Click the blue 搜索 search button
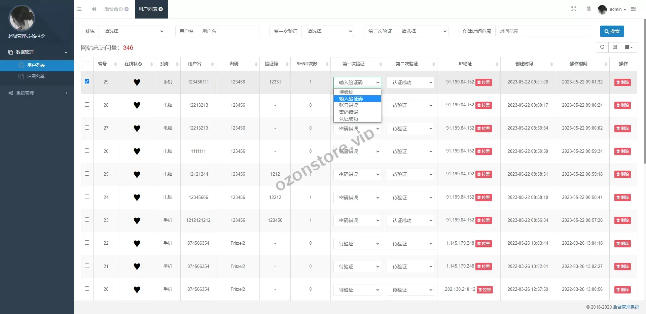Image resolution: width=646 pixels, height=314 pixels. tap(612, 31)
